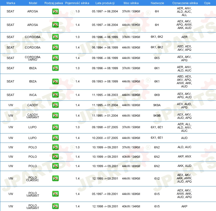Click date range 10.2000 -> 07.2005
The image size is (216, 211).
(x=105, y=138)
